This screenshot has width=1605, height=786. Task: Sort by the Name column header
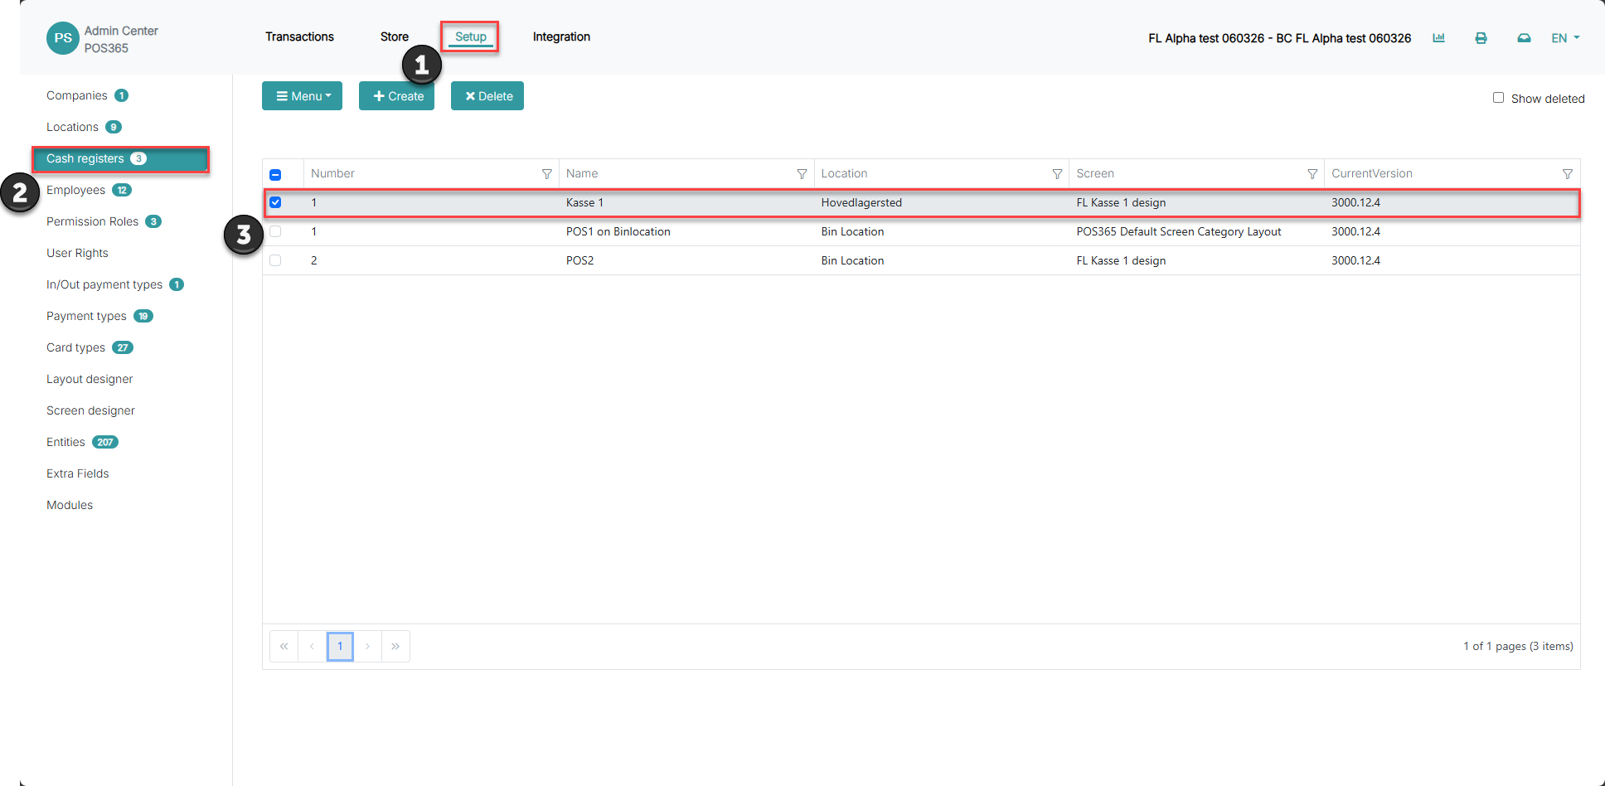(582, 173)
